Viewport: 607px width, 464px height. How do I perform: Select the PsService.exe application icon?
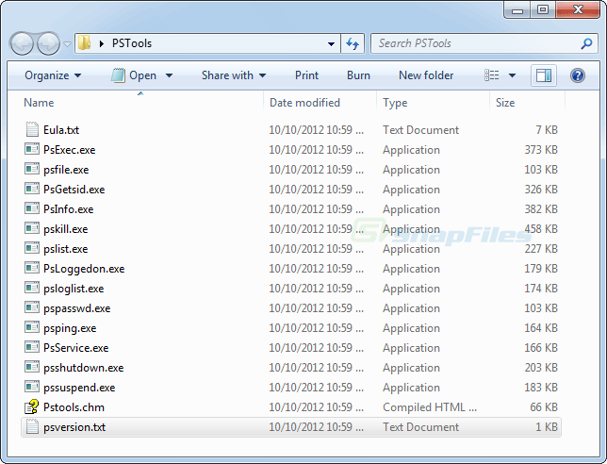point(32,347)
